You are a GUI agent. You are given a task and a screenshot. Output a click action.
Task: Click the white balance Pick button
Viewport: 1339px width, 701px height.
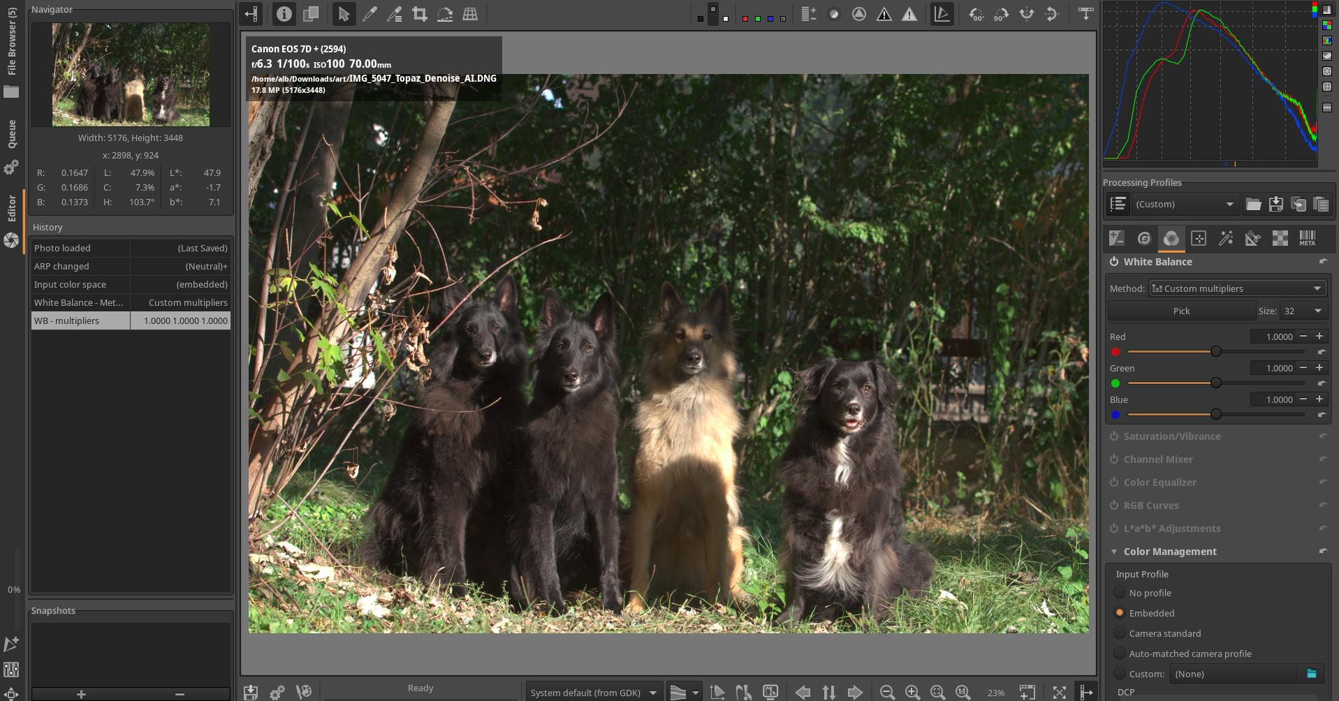click(x=1181, y=311)
